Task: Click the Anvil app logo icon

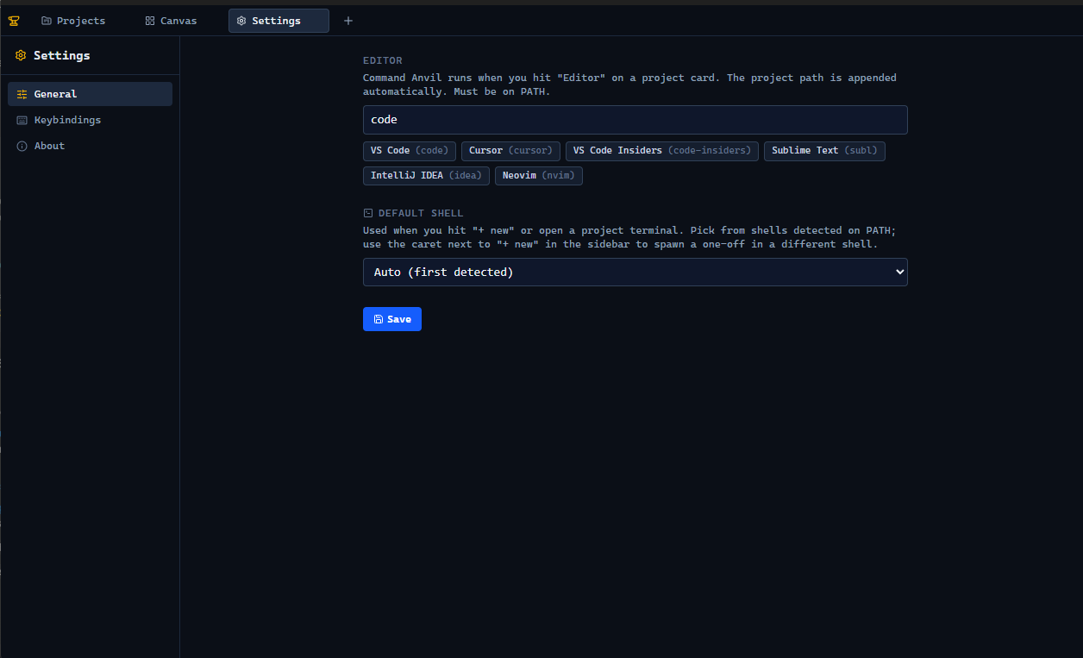Action: point(14,21)
